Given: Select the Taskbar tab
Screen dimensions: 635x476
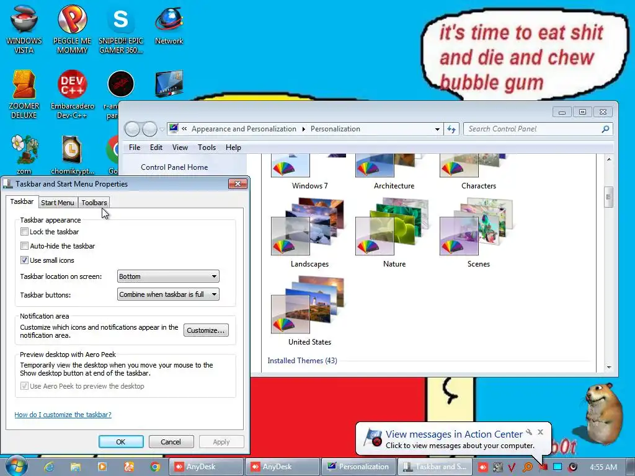Looking at the screenshot, I should (22, 201).
